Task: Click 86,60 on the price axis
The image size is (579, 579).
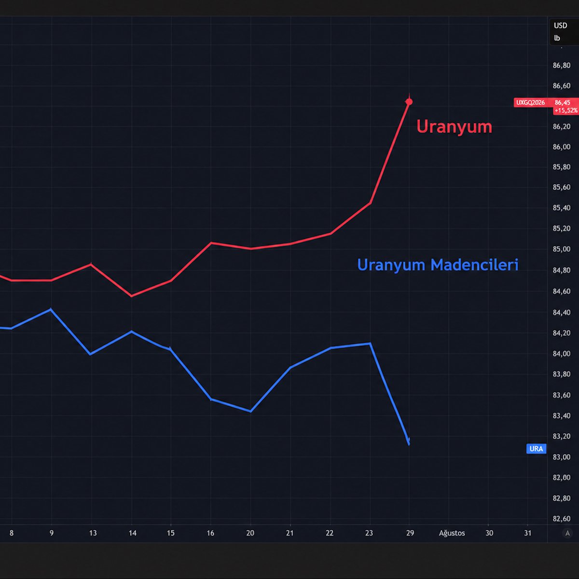Action: (562, 86)
